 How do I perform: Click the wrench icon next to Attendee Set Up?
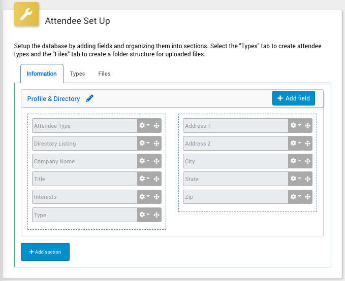coord(25,15)
